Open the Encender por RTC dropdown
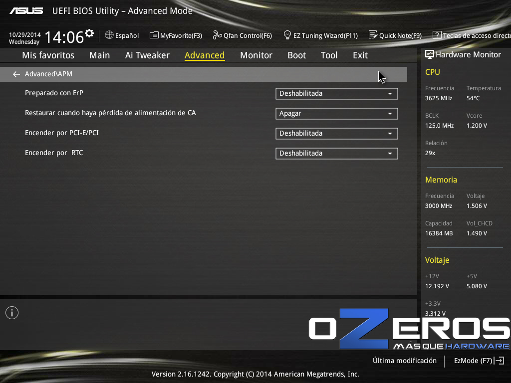511x383 pixels. tap(337, 154)
